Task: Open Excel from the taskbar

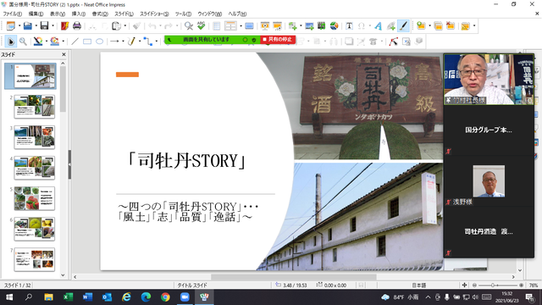Action: [68, 297]
